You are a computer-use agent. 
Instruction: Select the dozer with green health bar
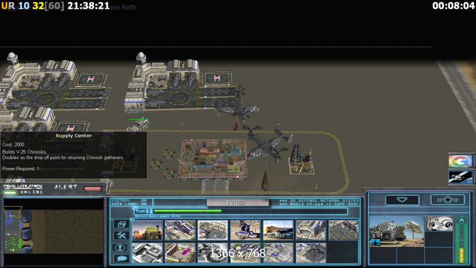point(138,126)
